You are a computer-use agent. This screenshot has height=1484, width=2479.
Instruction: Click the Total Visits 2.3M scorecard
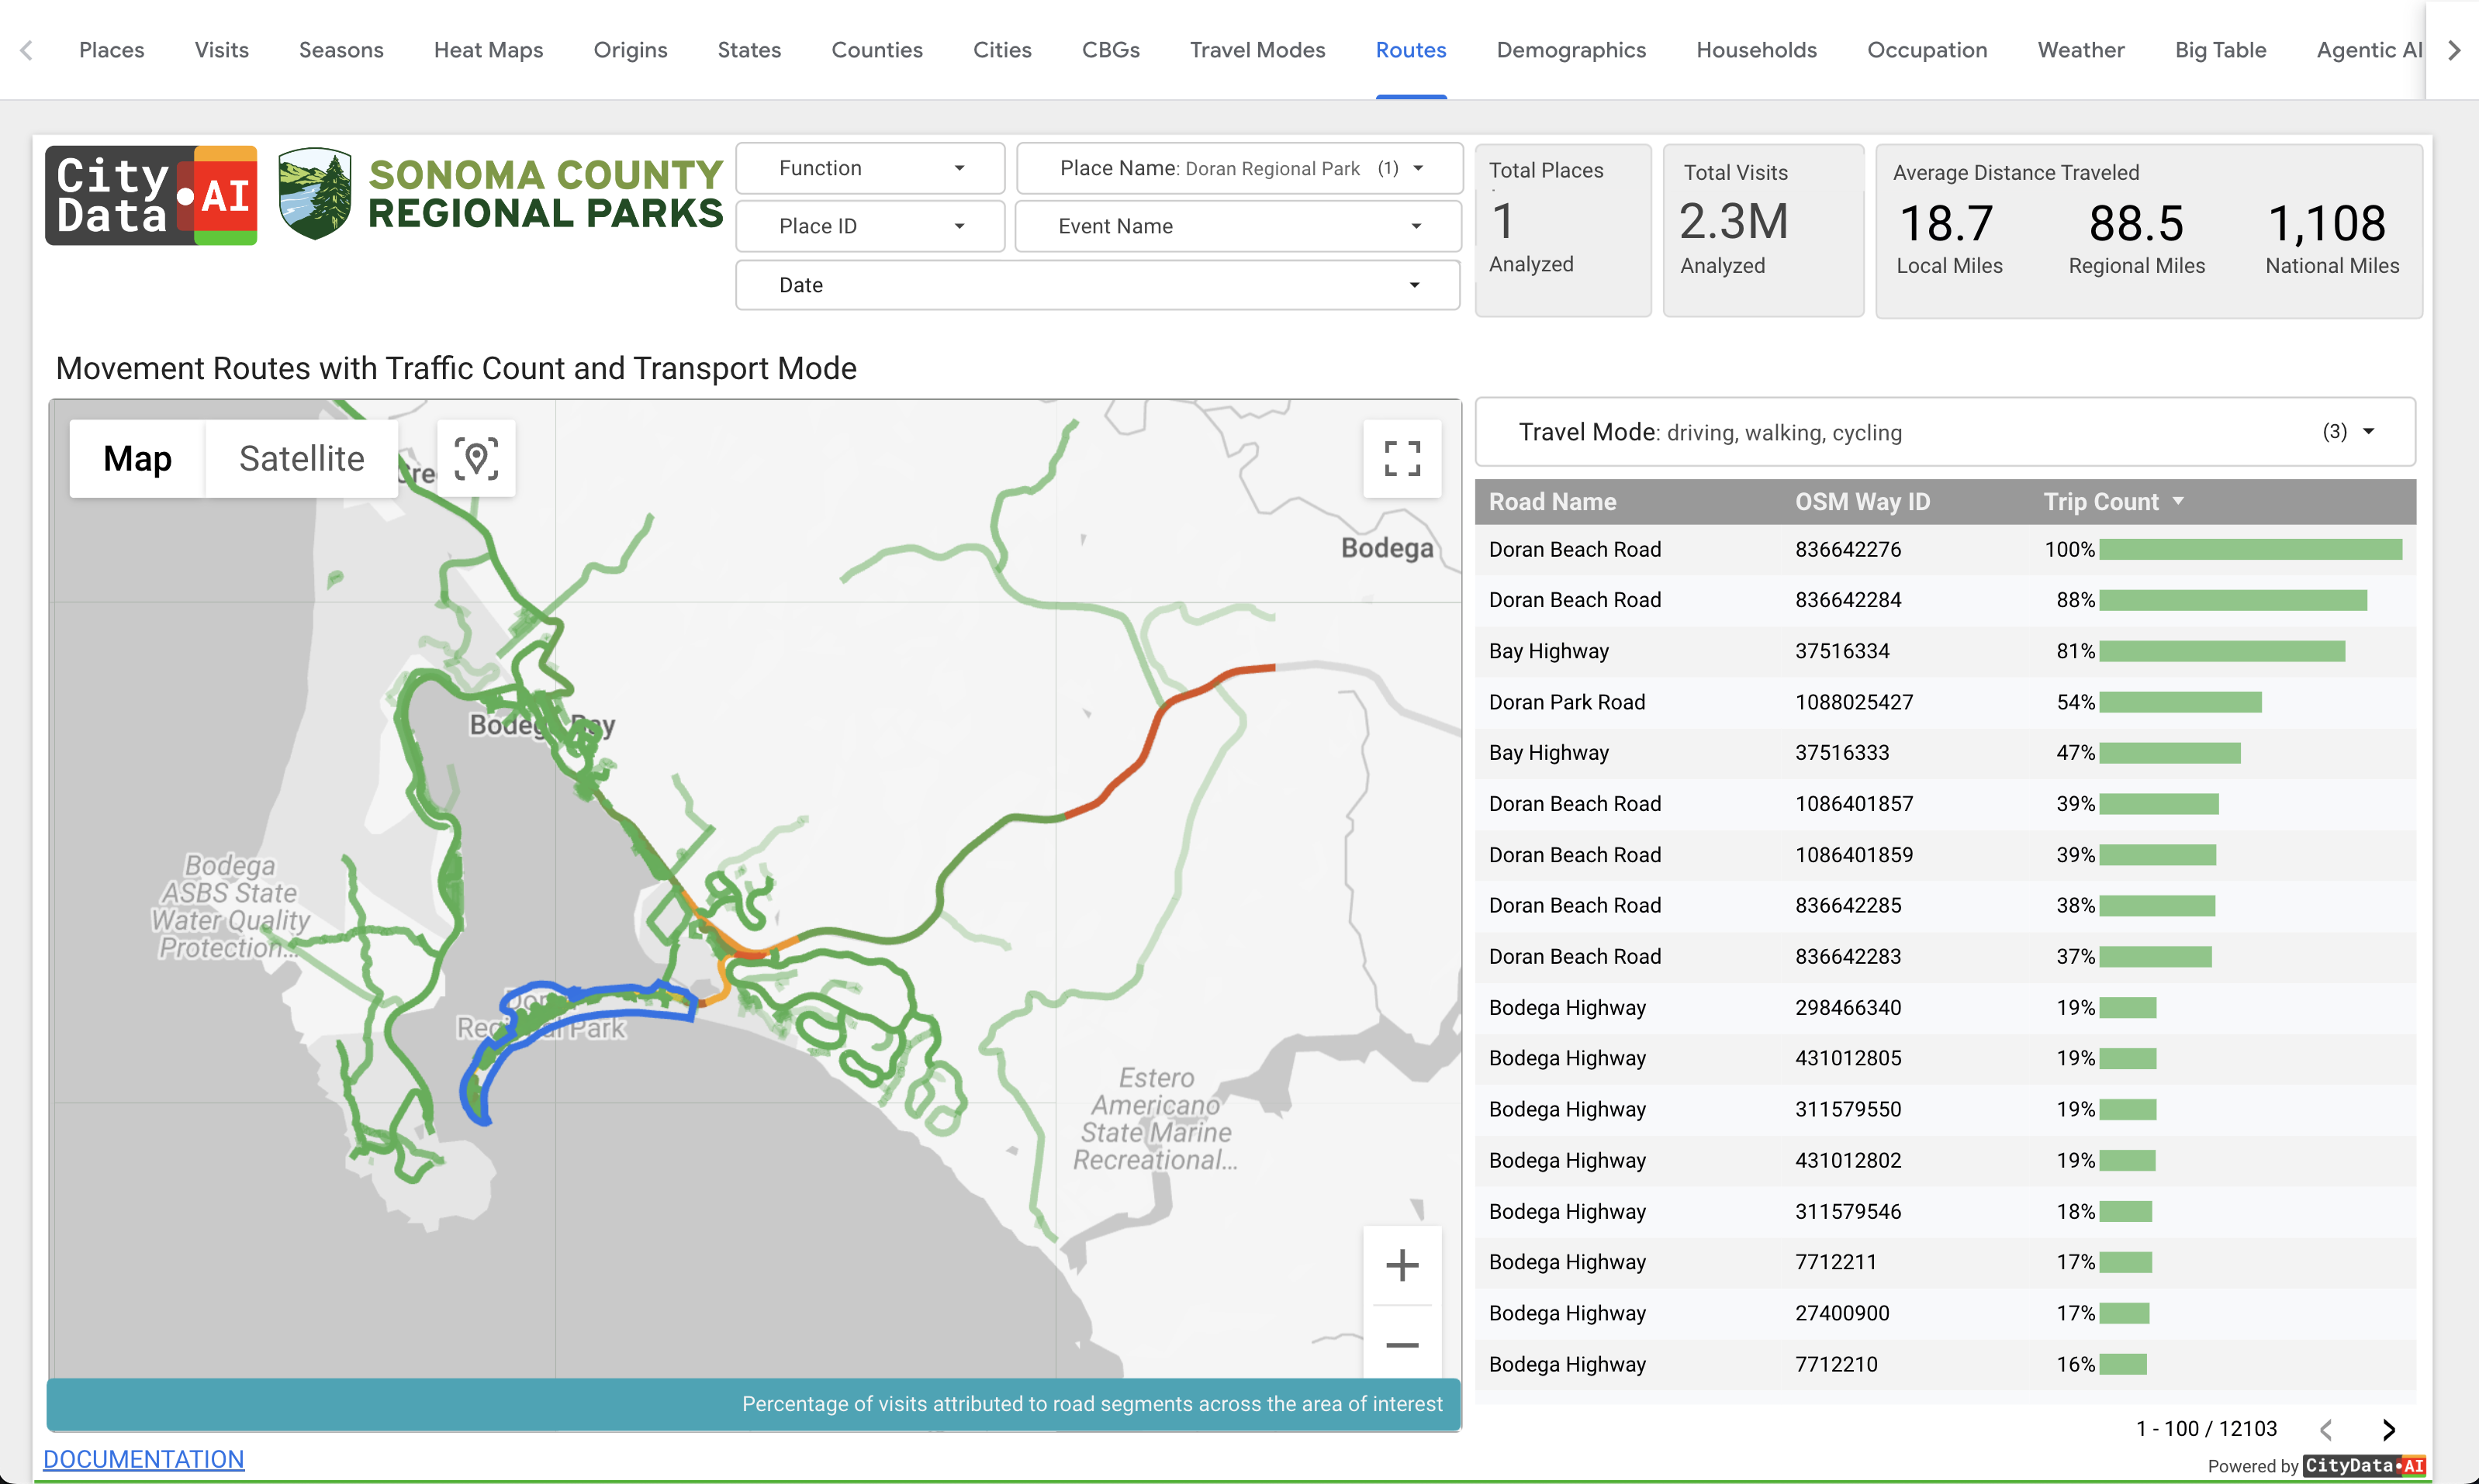(x=1763, y=230)
